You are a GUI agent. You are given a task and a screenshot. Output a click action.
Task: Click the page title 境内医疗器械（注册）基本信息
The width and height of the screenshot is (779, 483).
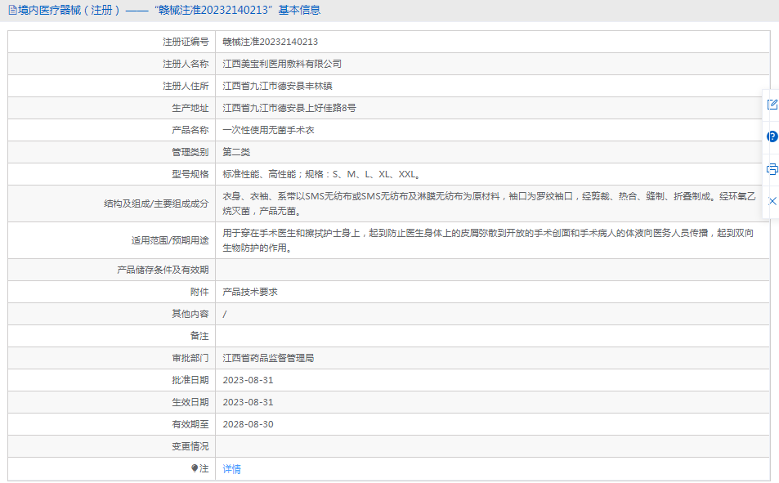(169, 10)
